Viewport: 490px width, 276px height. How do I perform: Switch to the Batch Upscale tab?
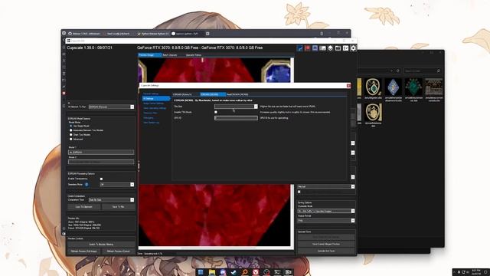coord(170,55)
